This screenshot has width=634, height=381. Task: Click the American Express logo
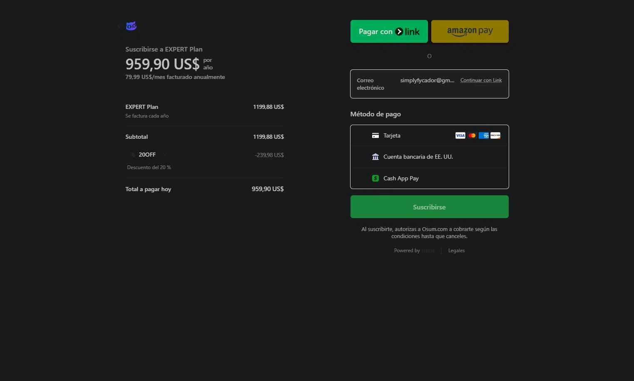click(x=483, y=135)
